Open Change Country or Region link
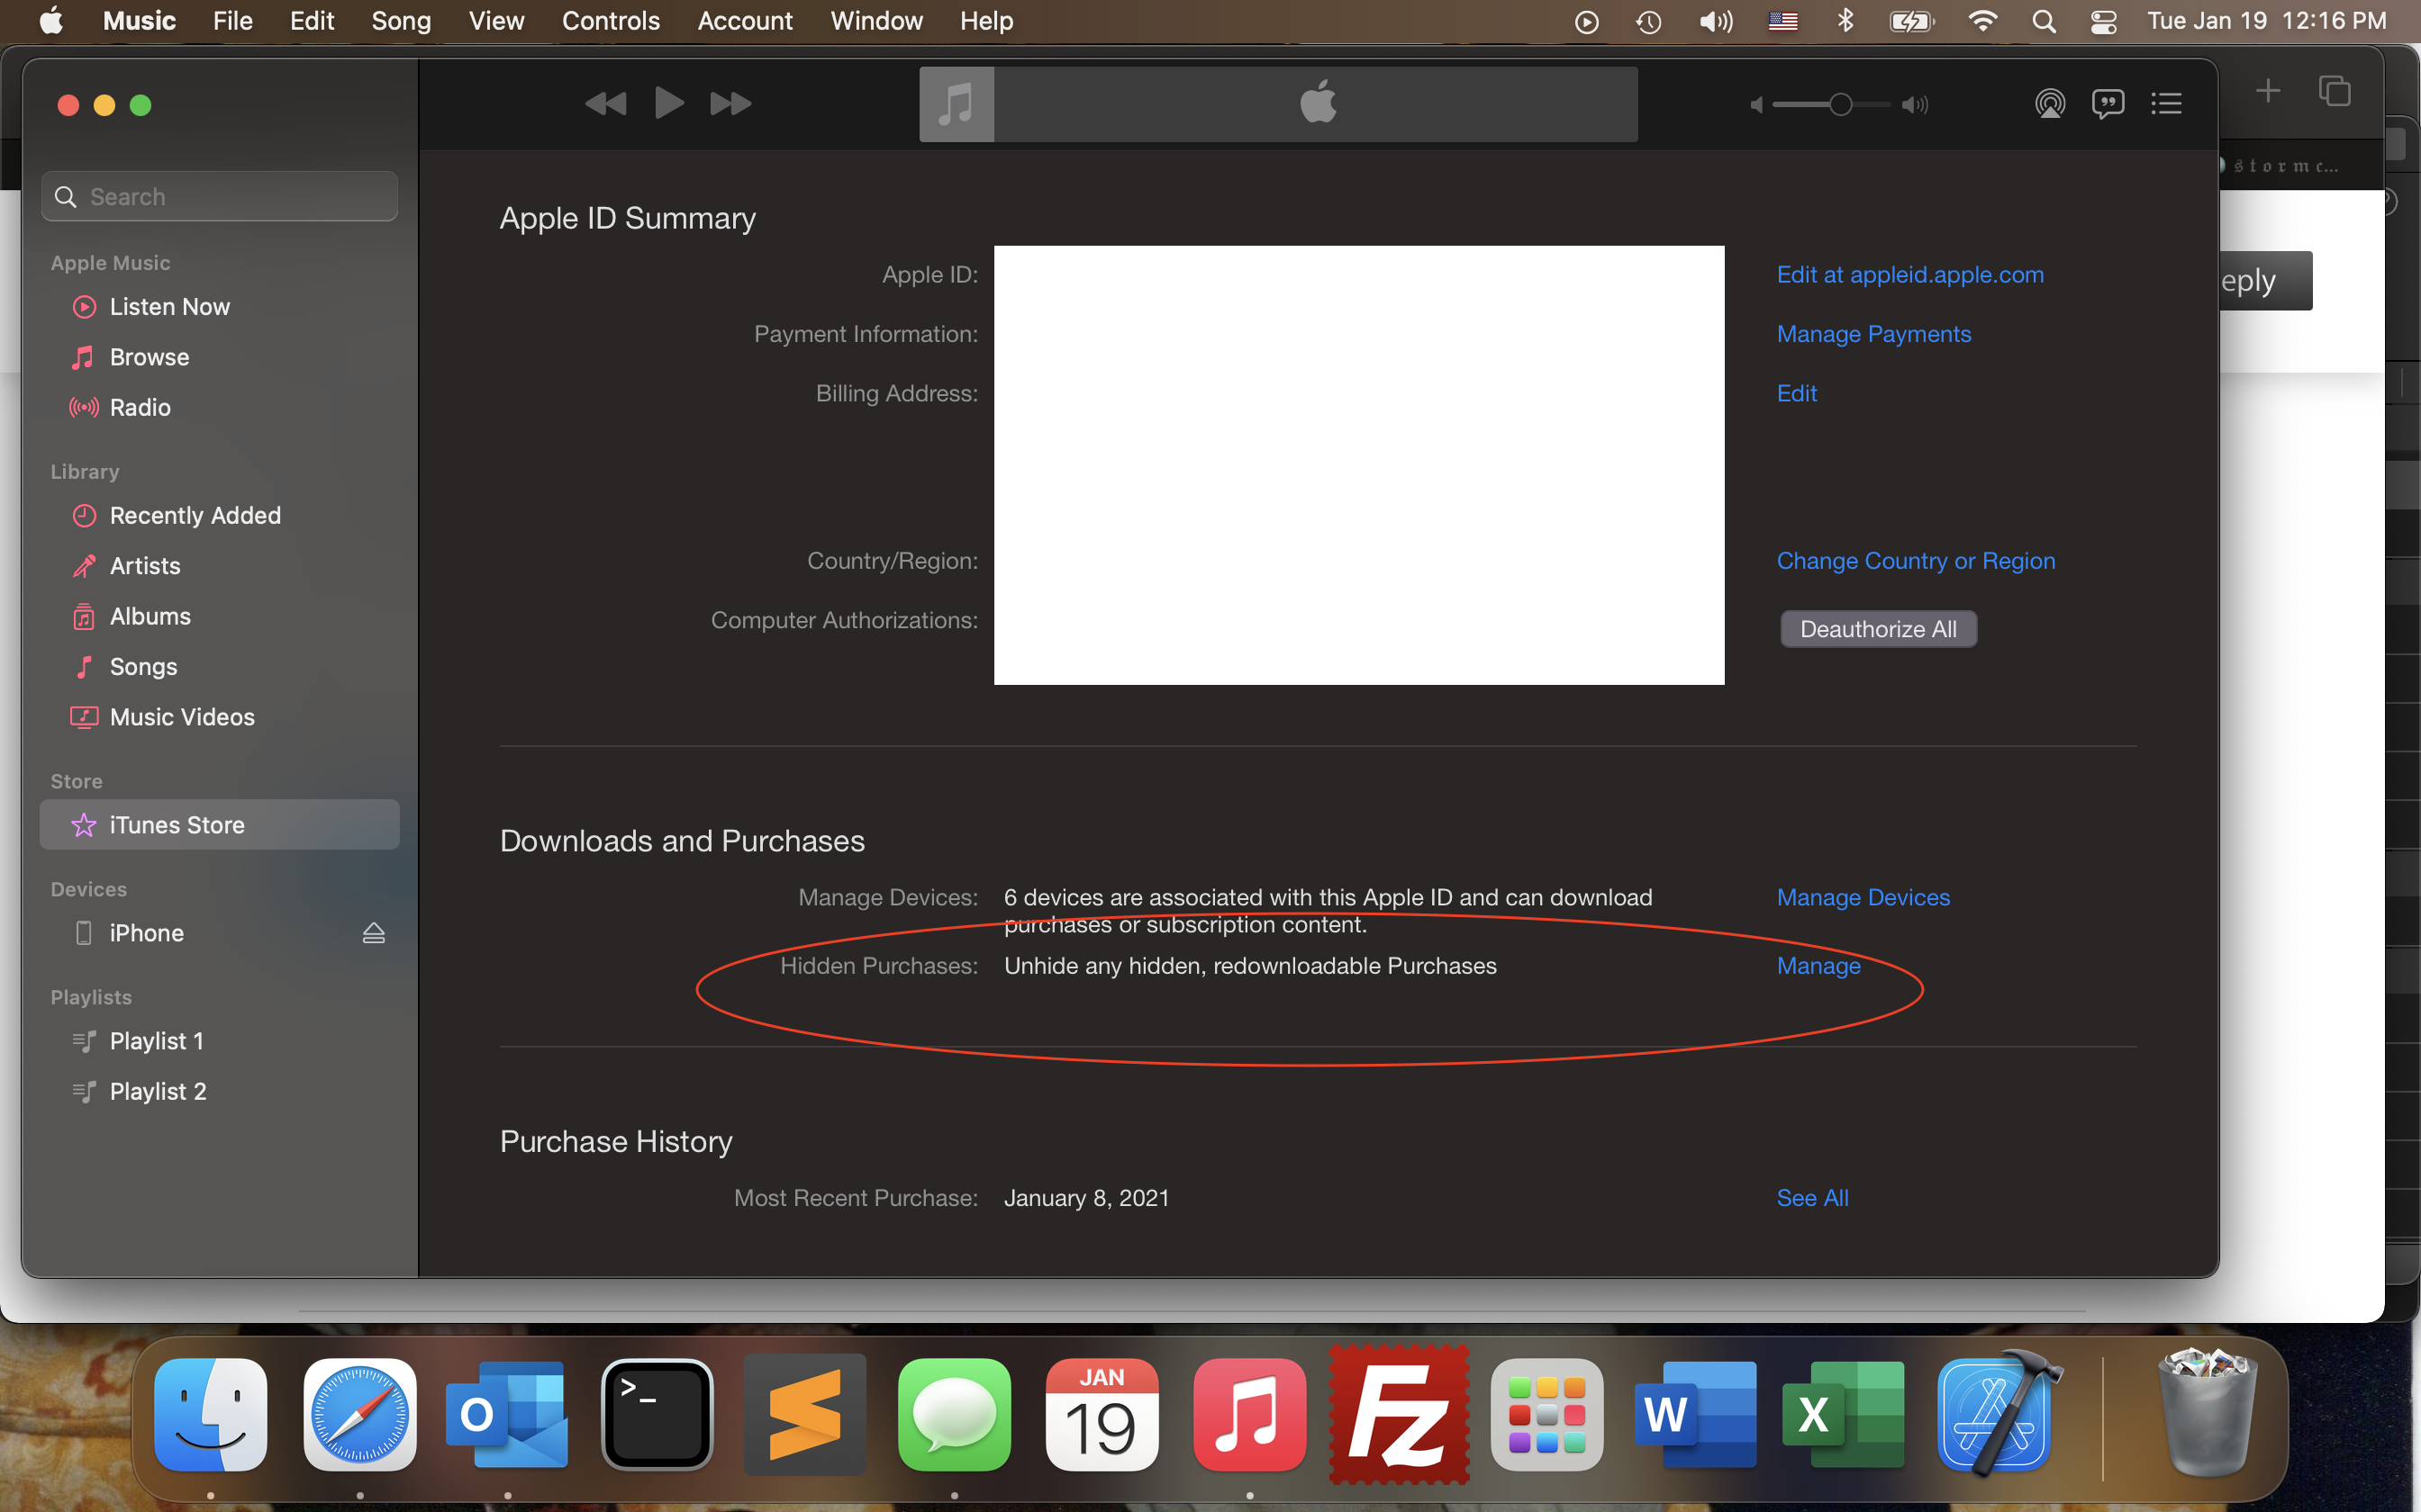Image resolution: width=2421 pixels, height=1512 pixels. [1915, 561]
